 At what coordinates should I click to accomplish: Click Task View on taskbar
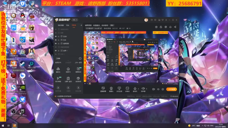point(9,126)
